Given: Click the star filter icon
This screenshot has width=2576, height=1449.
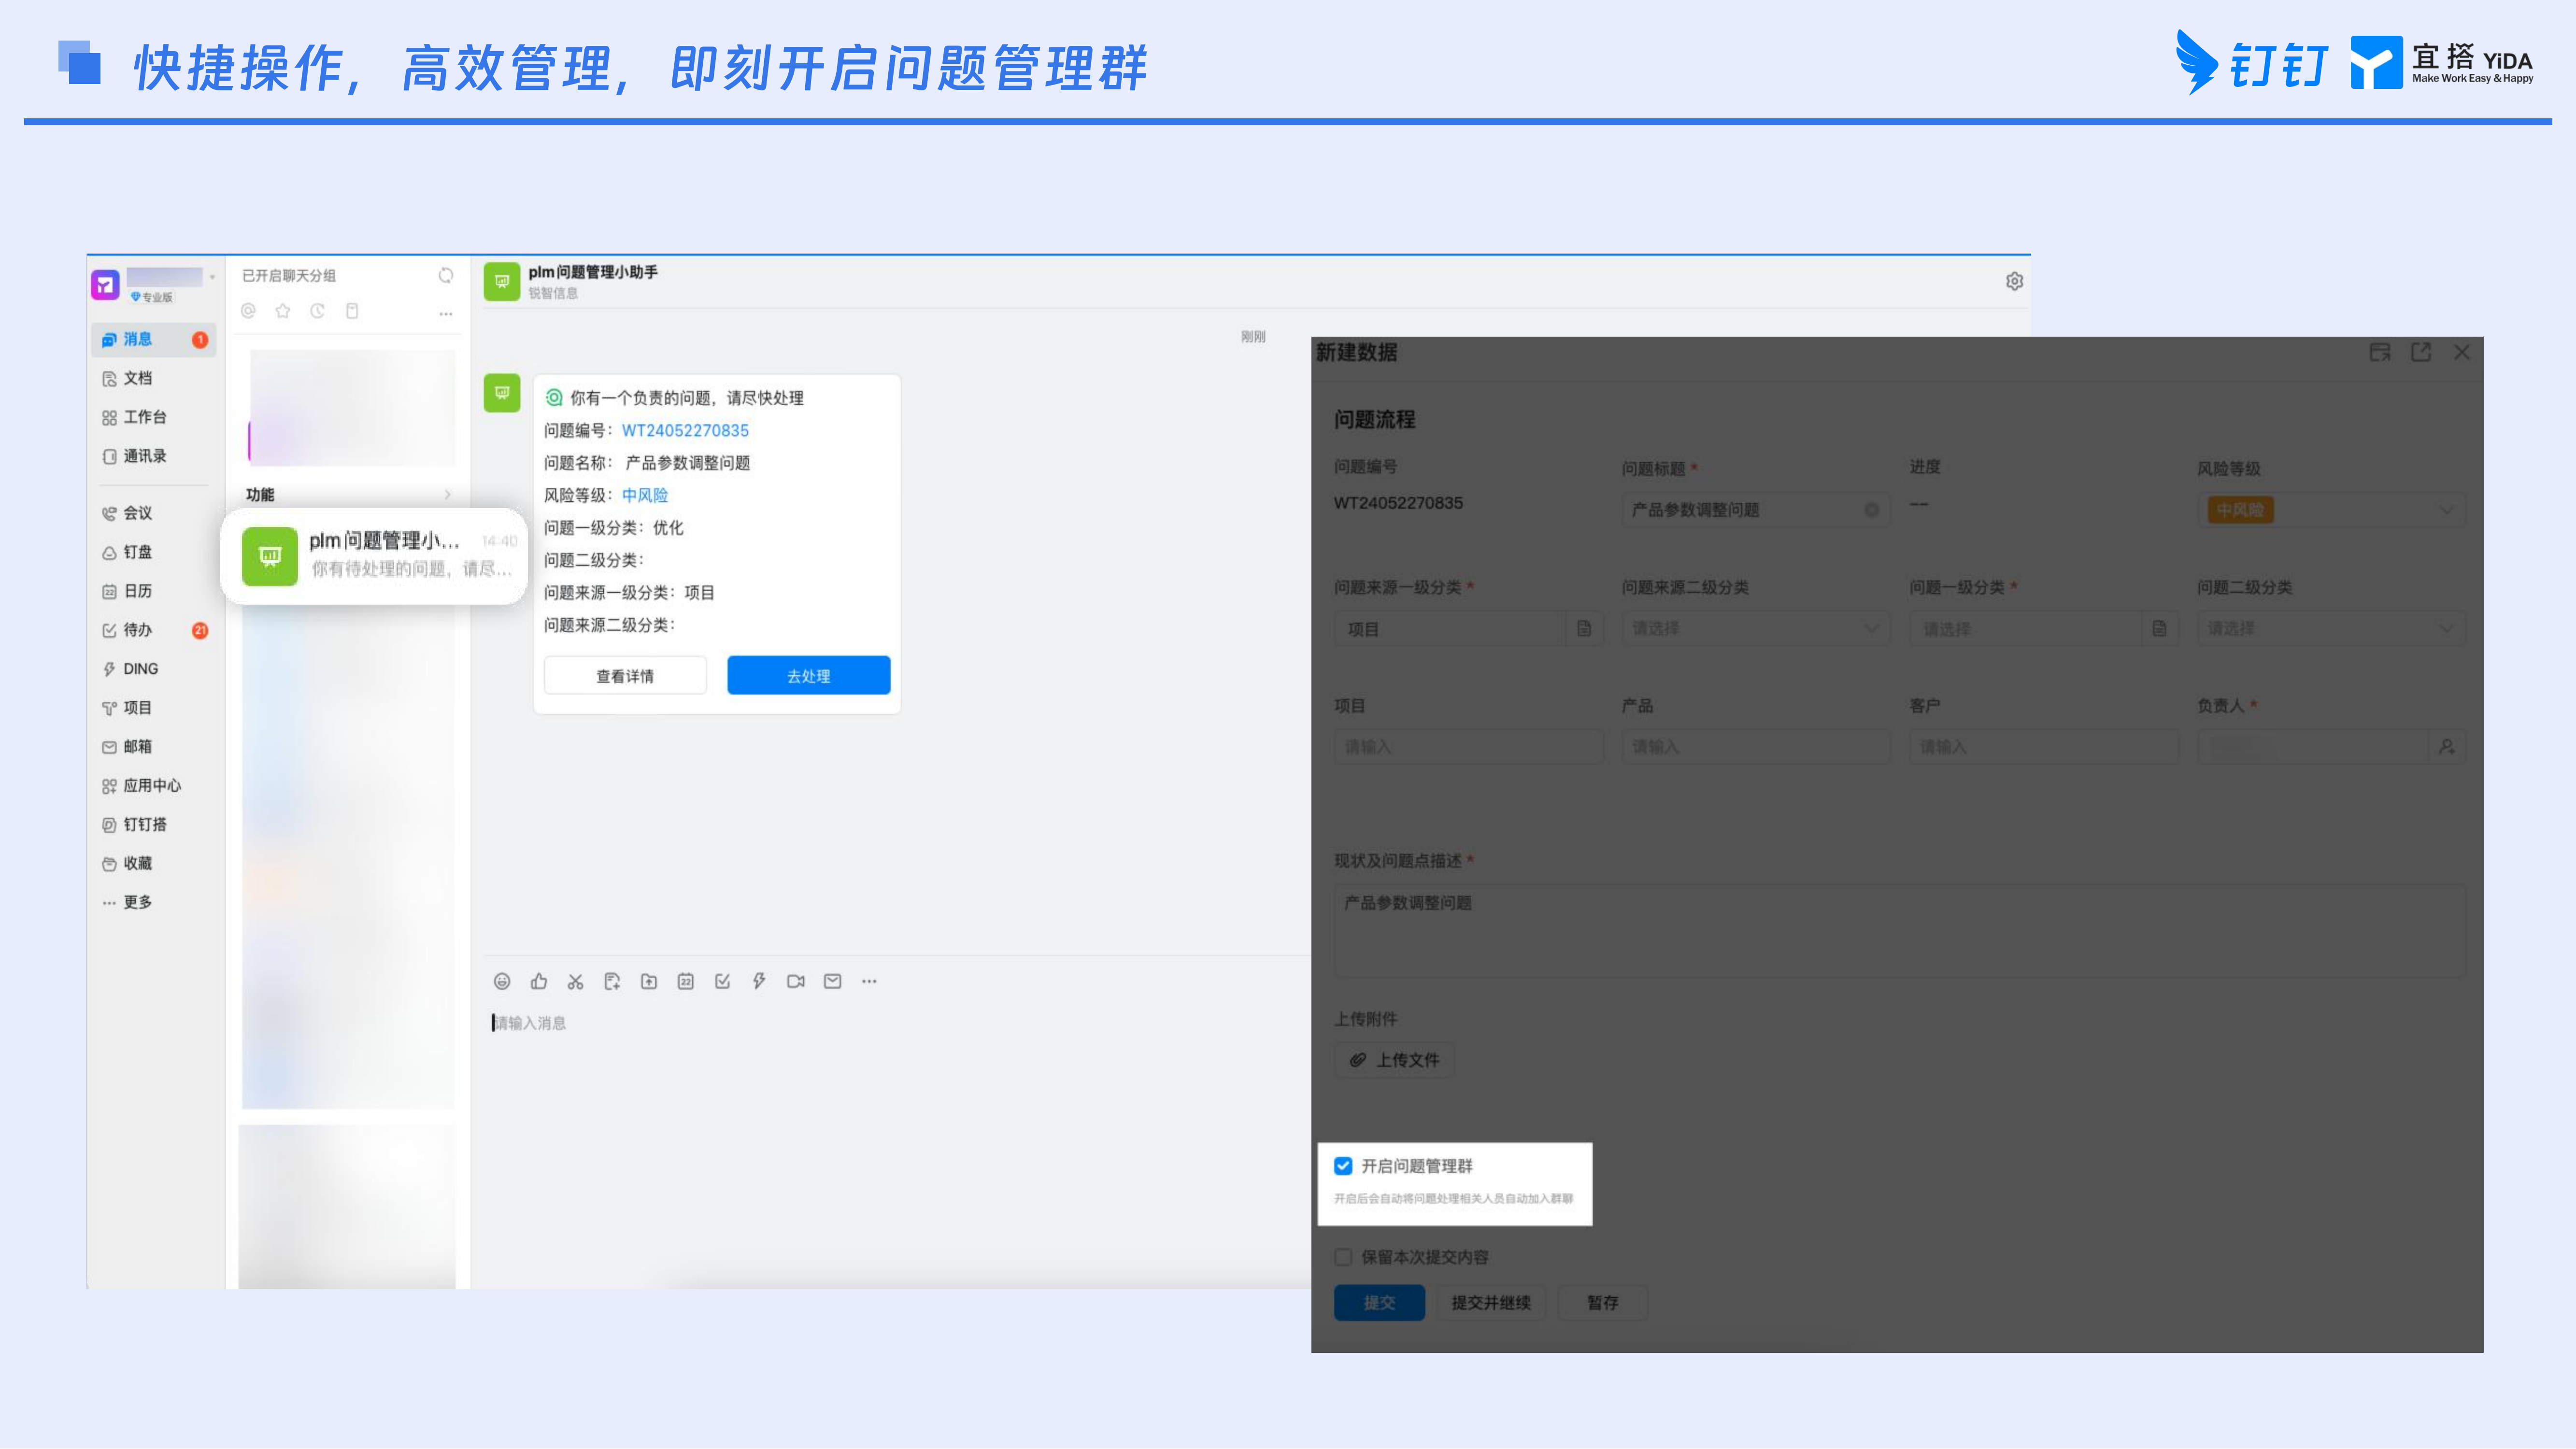Looking at the screenshot, I should click(283, 311).
